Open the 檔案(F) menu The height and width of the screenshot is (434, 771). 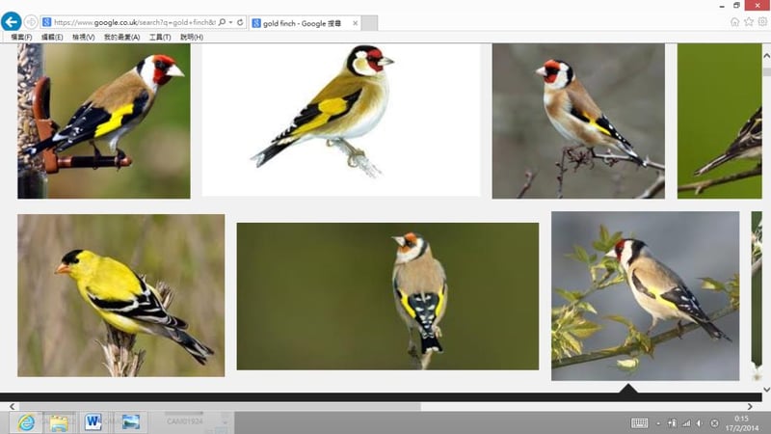[21, 37]
